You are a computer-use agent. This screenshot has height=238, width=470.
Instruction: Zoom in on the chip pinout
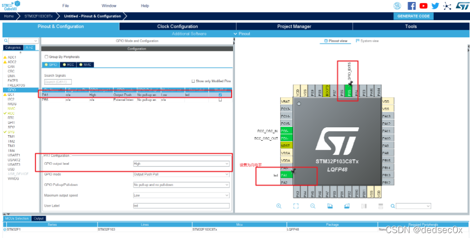tap(279, 206)
